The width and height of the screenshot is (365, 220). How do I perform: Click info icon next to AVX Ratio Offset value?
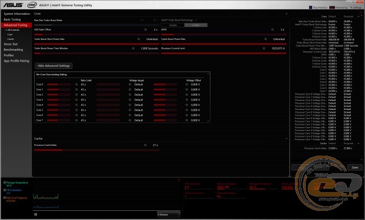click(145, 30)
